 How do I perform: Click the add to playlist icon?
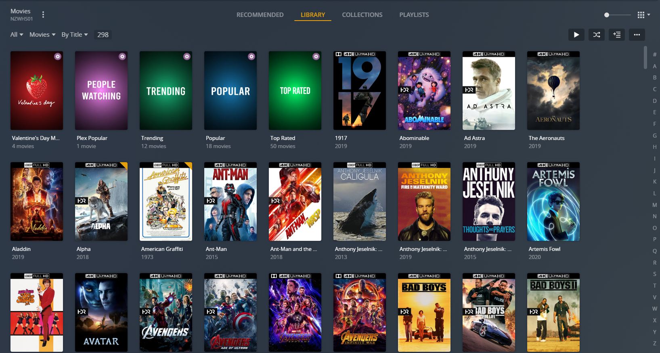(x=616, y=35)
